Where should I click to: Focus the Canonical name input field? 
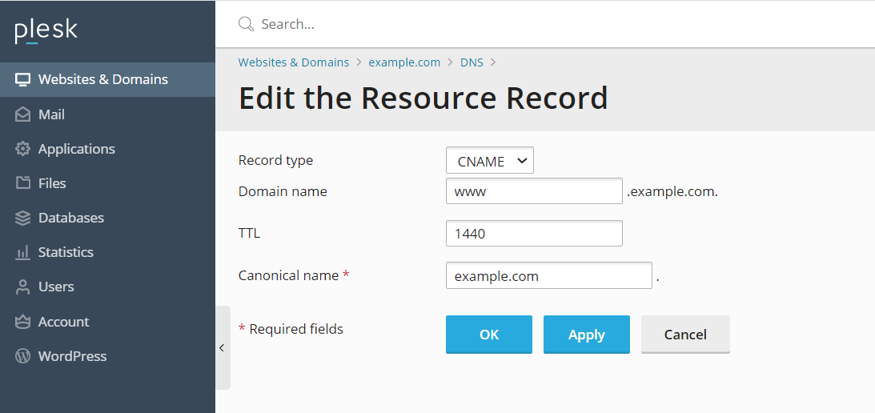[x=548, y=276]
